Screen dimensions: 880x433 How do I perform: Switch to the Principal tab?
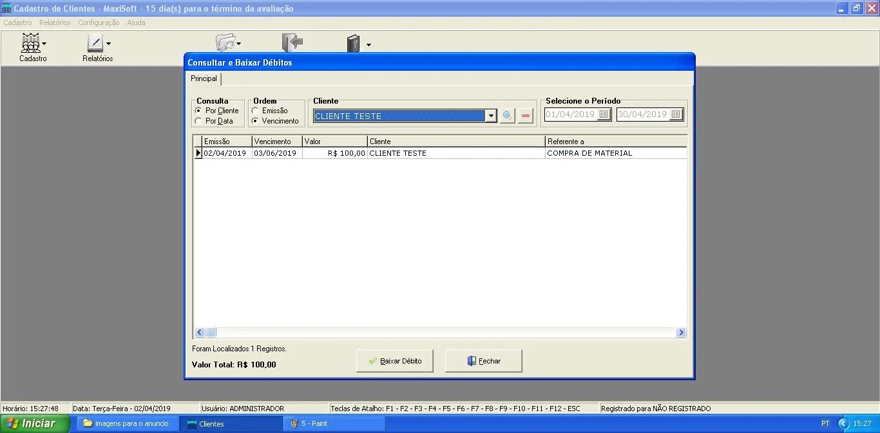[x=204, y=78]
